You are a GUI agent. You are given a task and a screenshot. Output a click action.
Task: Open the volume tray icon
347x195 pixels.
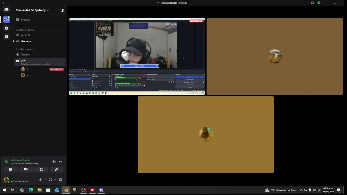pyautogui.click(x=314, y=190)
